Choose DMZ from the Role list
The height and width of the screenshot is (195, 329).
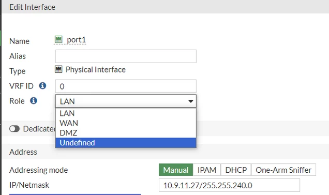(126, 133)
